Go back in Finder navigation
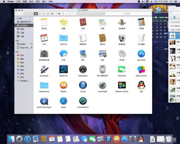This screenshot has height=144, width=180. pos(17,14)
